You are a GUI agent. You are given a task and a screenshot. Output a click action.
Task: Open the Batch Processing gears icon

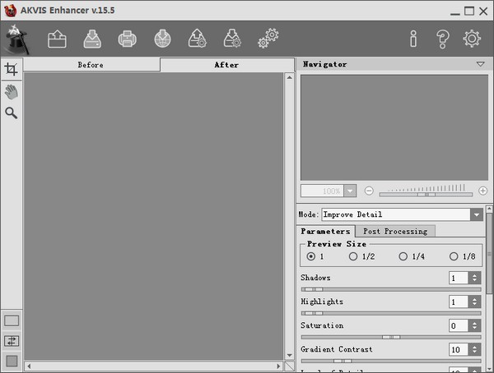(268, 39)
